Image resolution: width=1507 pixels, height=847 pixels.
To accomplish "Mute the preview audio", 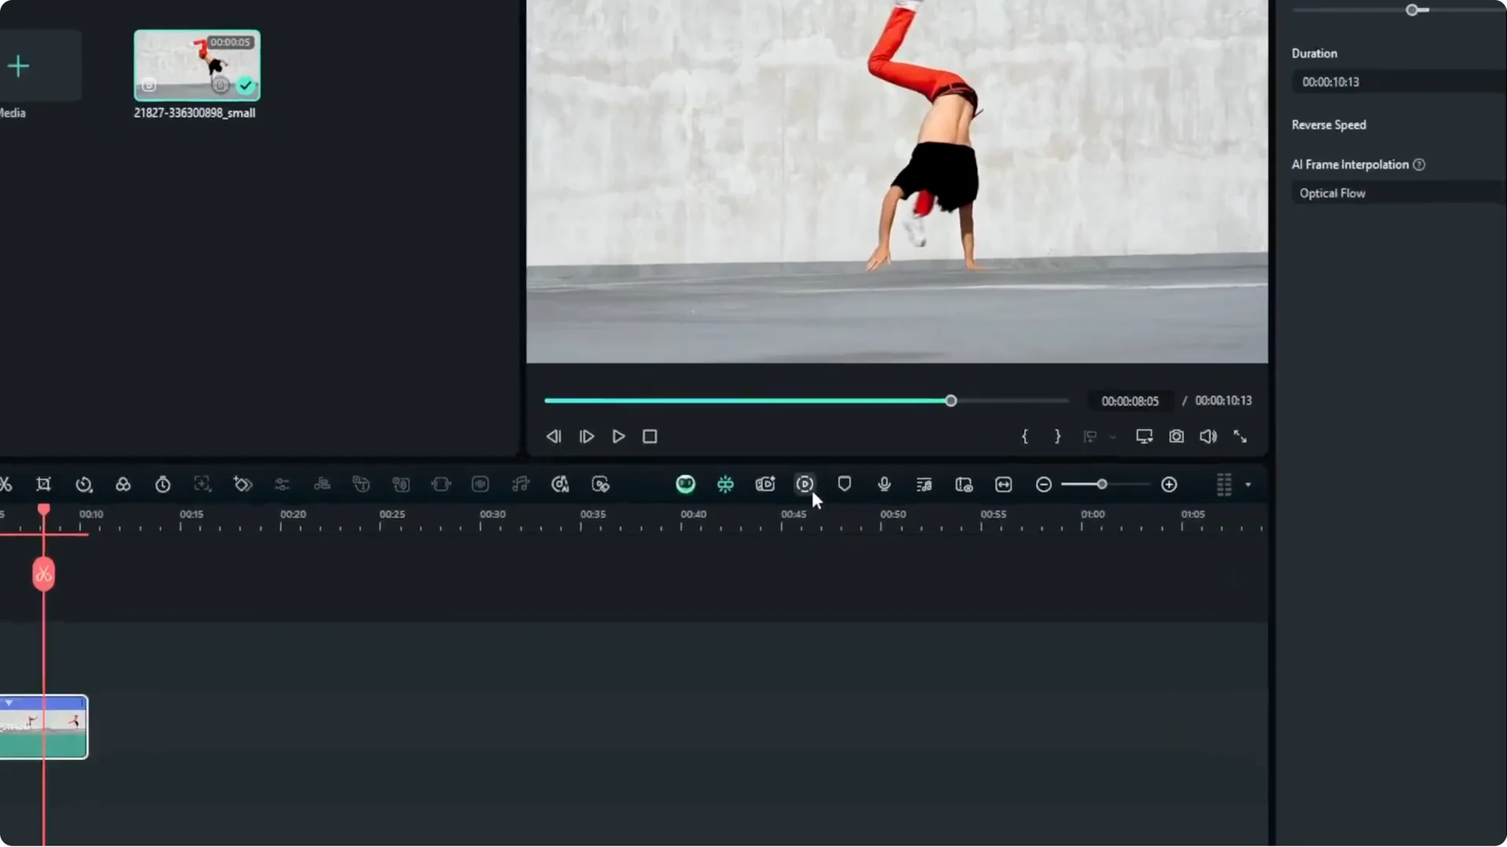I will 1207,436.
